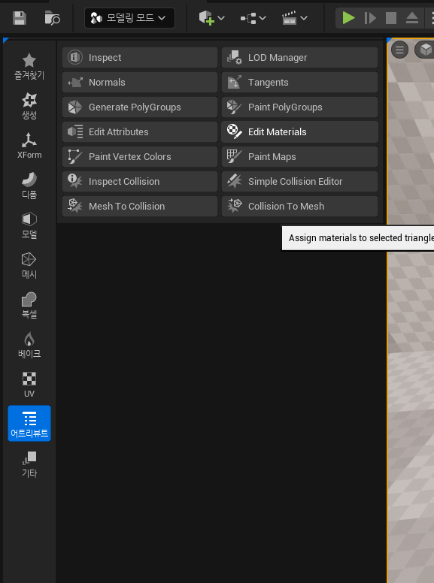This screenshot has height=583, width=434.
Task: Launch the Generate PolyGroups tool
Action: [x=140, y=107]
